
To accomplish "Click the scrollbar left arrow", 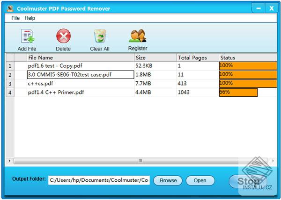I will tap(9, 161).
